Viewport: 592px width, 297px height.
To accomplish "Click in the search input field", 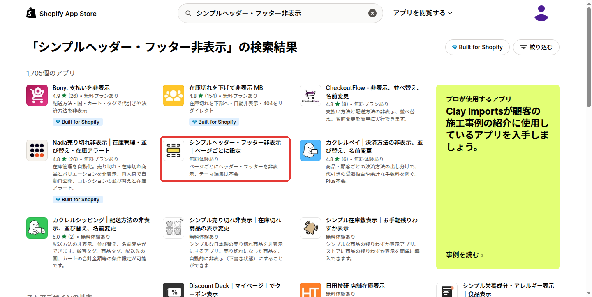I will pyautogui.click(x=280, y=13).
